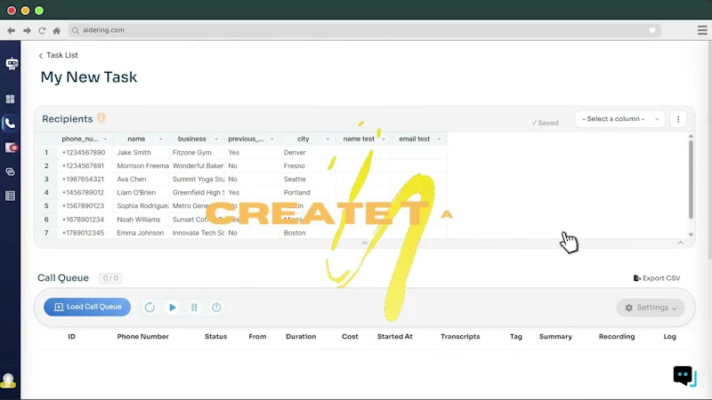Click recipients scrollbar down arrow
This screenshot has height=400, width=712.
tap(691, 235)
